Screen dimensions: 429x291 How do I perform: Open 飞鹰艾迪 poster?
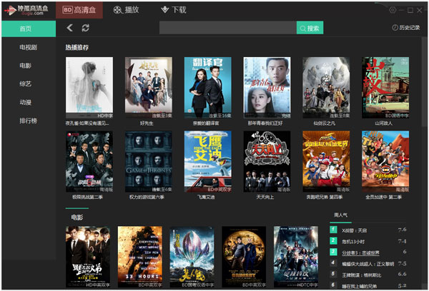click(207, 162)
